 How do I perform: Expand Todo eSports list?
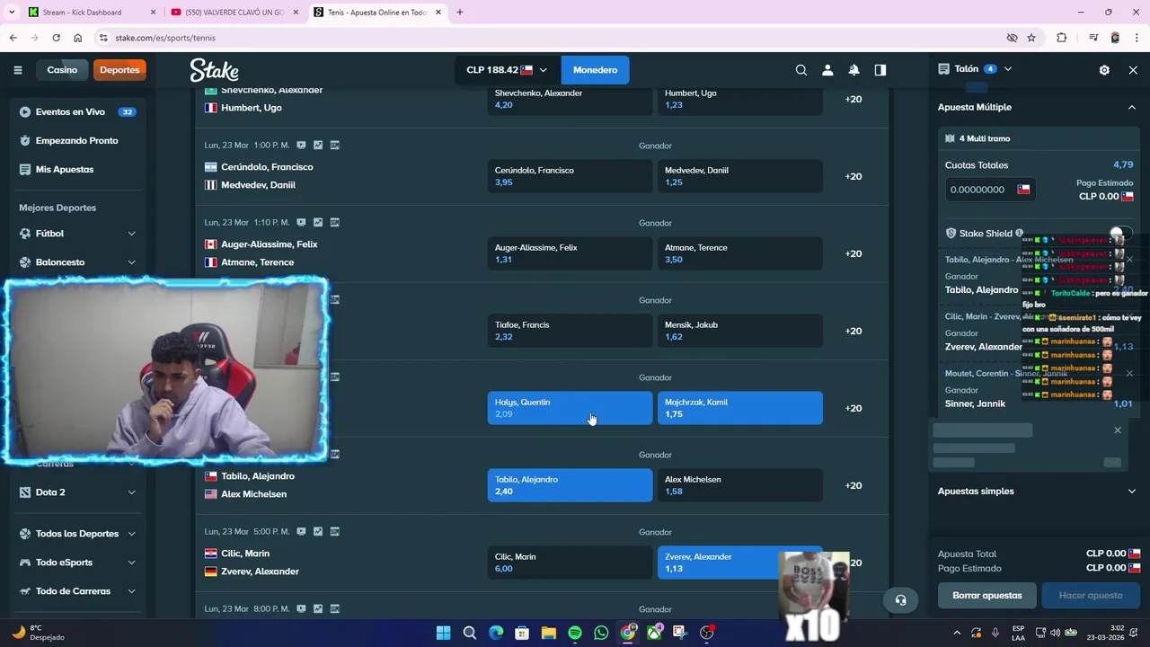click(x=131, y=563)
